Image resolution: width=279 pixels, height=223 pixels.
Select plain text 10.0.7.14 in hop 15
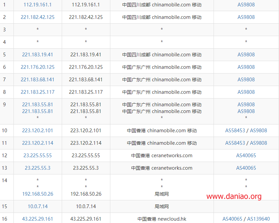(x=86, y=206)
